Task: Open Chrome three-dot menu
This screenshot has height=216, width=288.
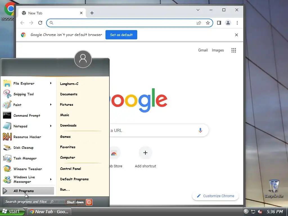Action: pos(237,23)
